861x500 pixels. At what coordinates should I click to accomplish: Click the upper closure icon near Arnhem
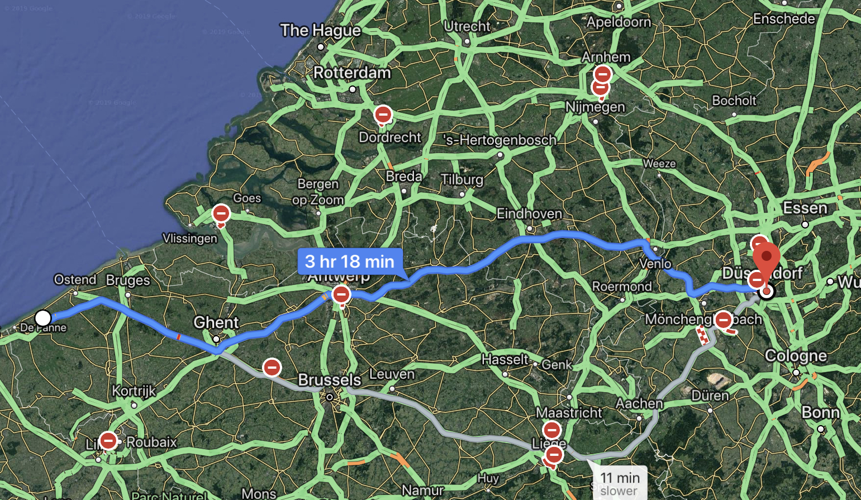(x=603, y=74)
